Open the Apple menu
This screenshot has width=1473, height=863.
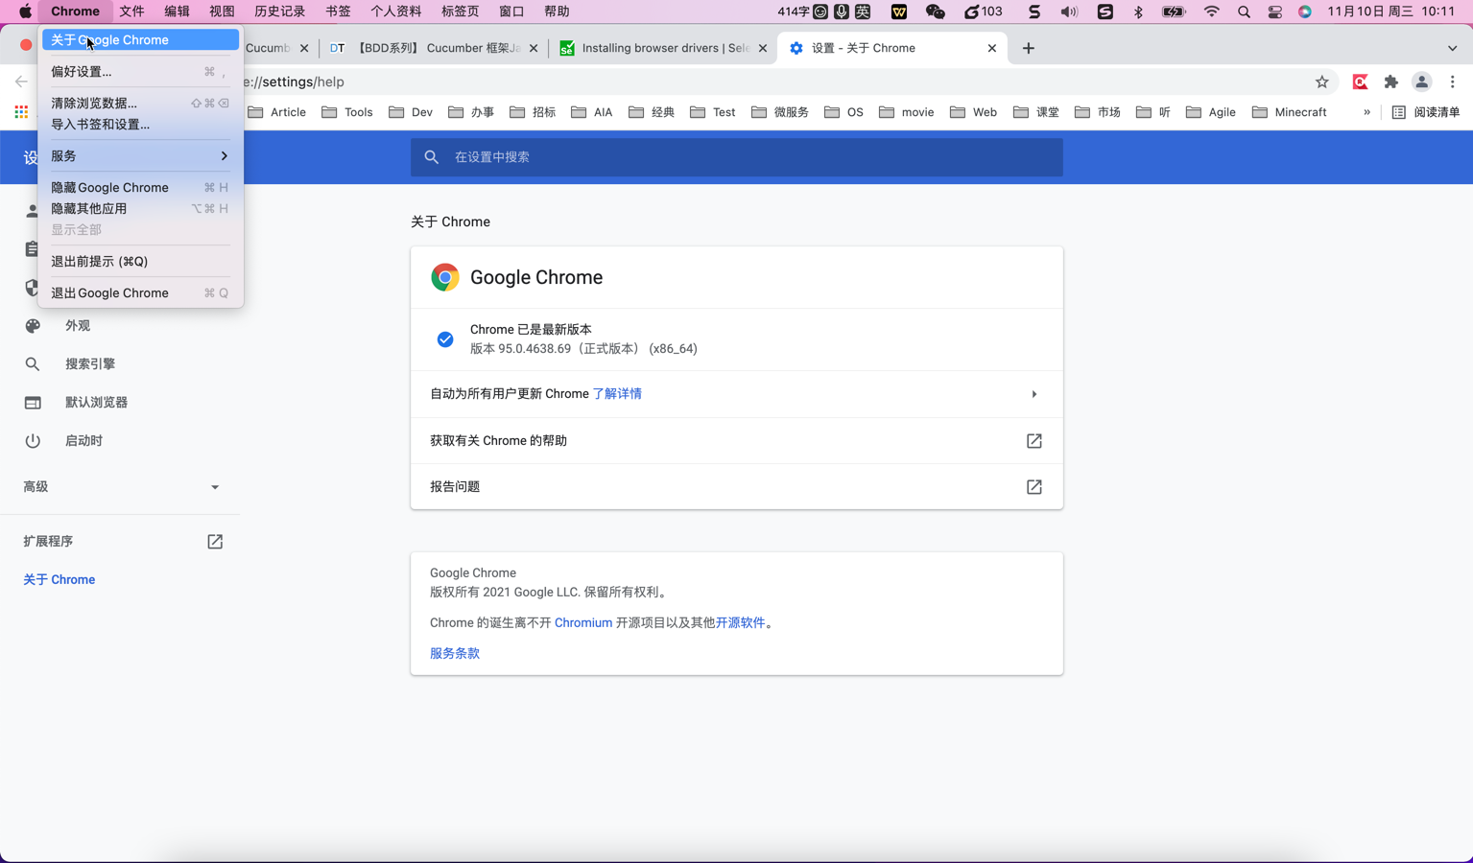25,12
